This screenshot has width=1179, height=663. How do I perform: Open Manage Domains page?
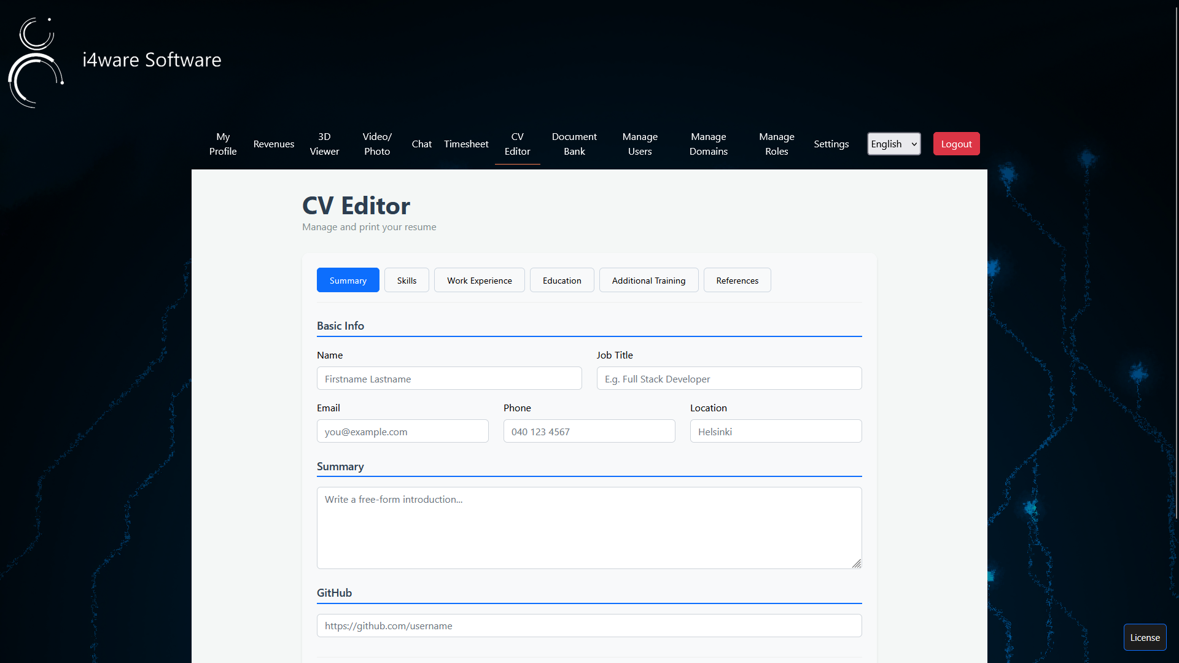pyautogui.click(x=709, y=144)
